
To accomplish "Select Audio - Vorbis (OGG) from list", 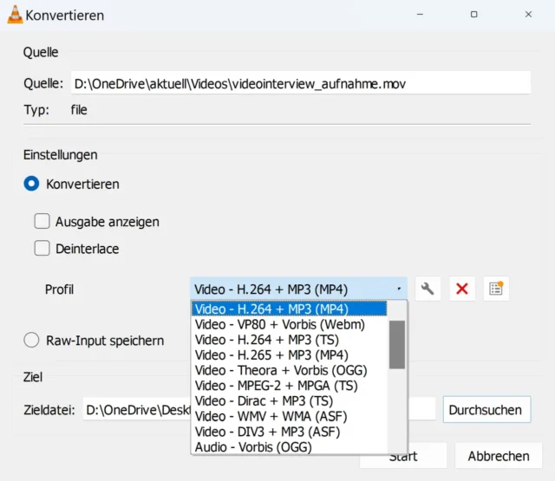I will coord(253,447).
